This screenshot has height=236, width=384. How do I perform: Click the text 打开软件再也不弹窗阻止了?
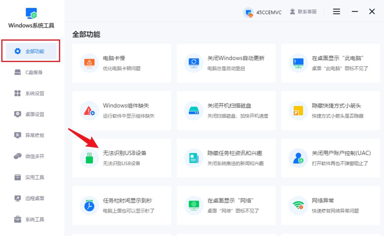coord(340,163)
